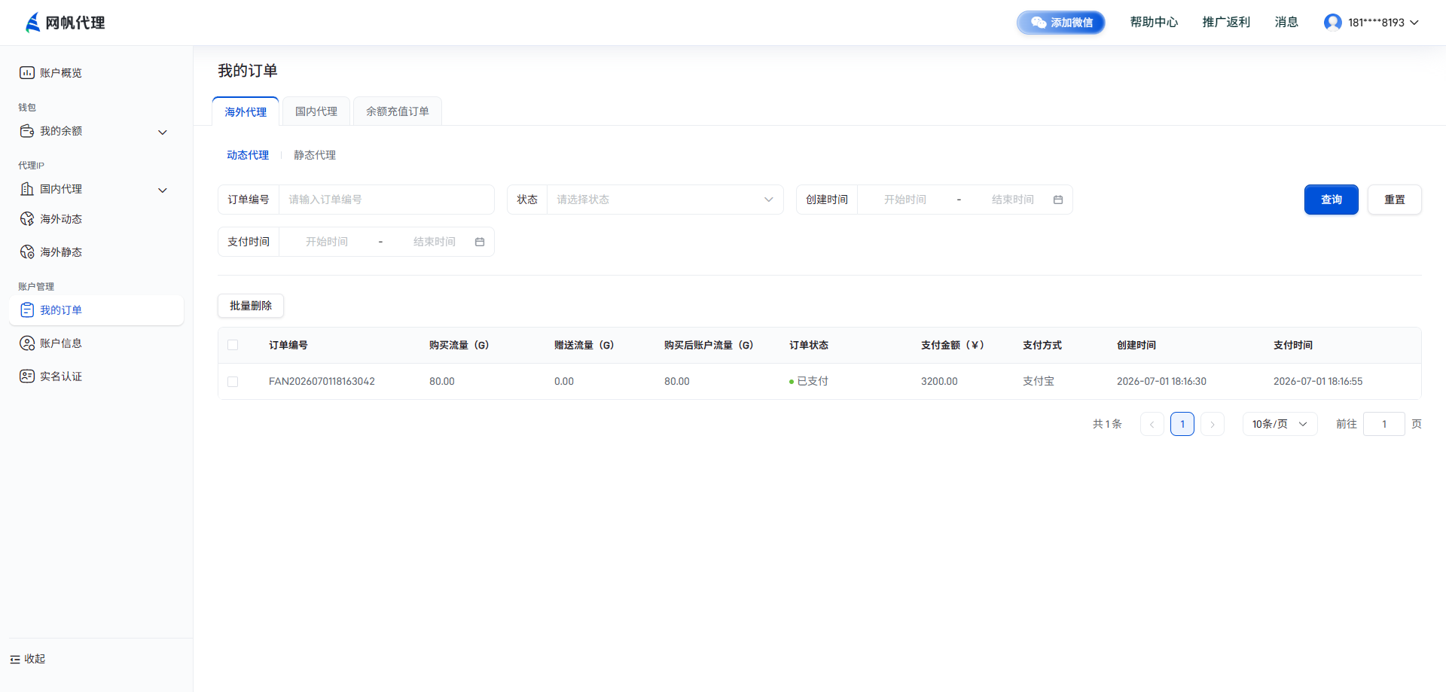The width and height of the screenshot is (1446, 692).
Task: Click the 订单状态 column header
Action: [809, 346]
